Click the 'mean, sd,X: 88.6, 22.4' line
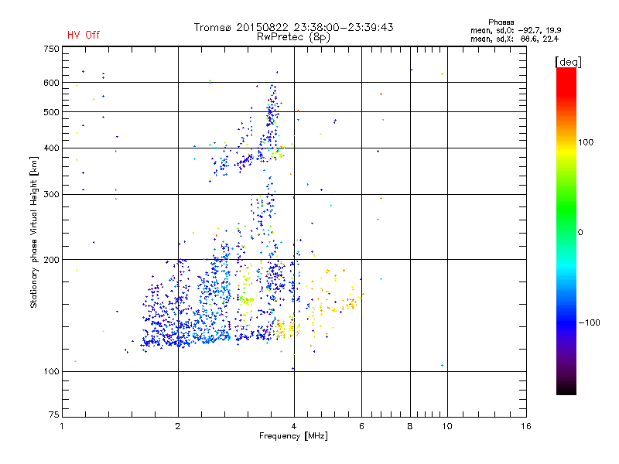The image size is (619, 464). (x=515, y=39)
